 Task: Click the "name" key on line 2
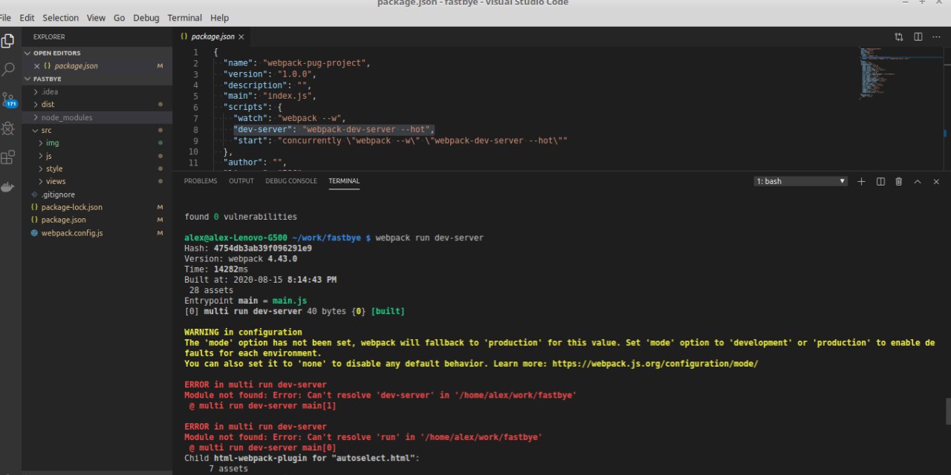(238, 63)
